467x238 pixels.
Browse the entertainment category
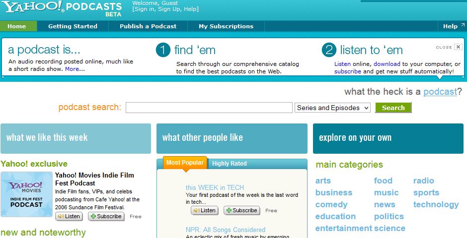[344, 228]
